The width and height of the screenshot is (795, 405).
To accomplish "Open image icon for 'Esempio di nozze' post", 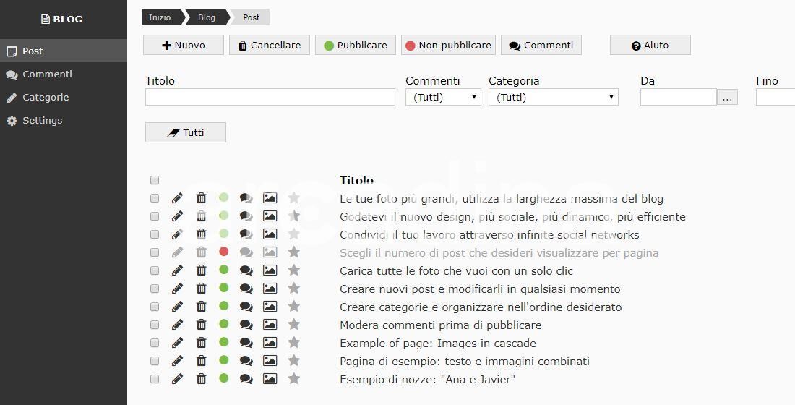I will (270, 379).
